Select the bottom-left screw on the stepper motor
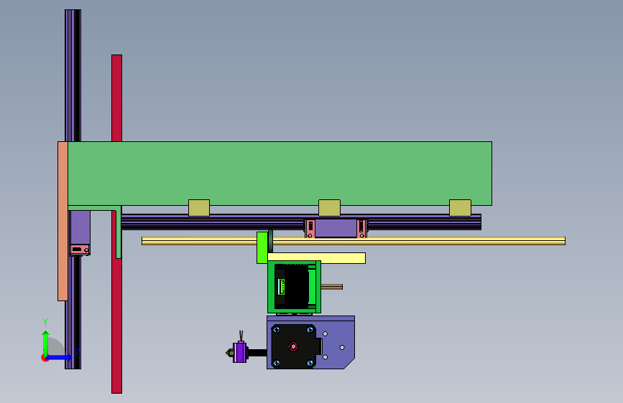The width and height of the screenshot is (623, 403). coord(277,363)
